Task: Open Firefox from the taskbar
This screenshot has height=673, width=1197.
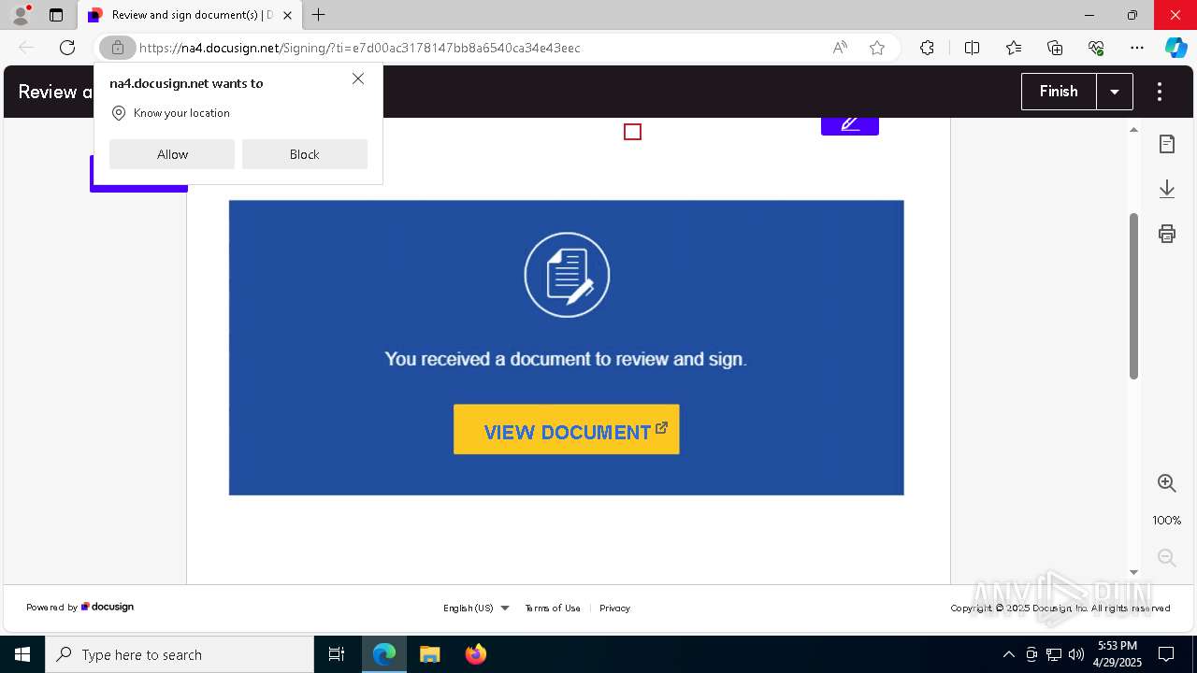Action: point(476,654)
